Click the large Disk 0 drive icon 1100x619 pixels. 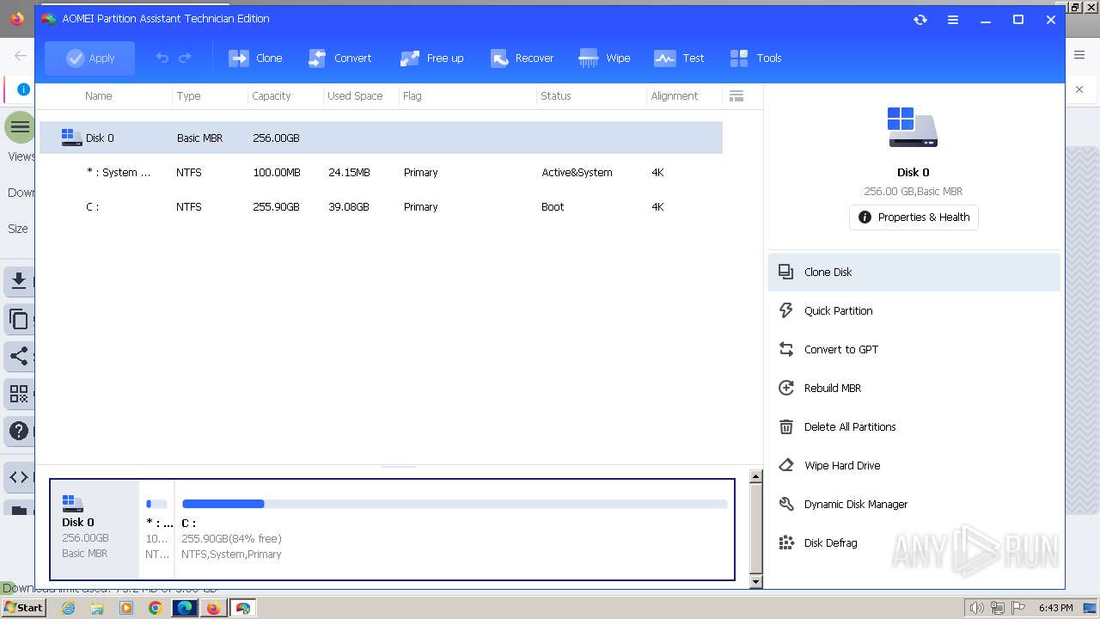[x=913, y=127]
